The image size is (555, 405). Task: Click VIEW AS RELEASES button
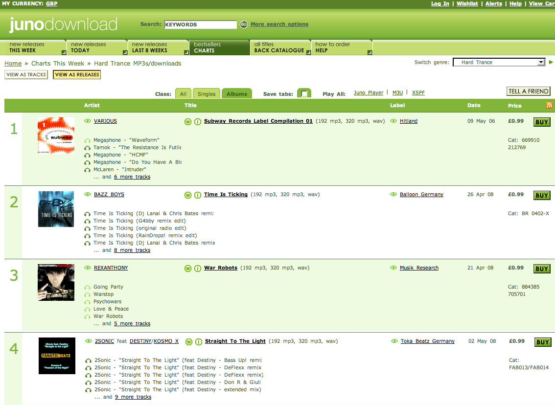[77, 75]
